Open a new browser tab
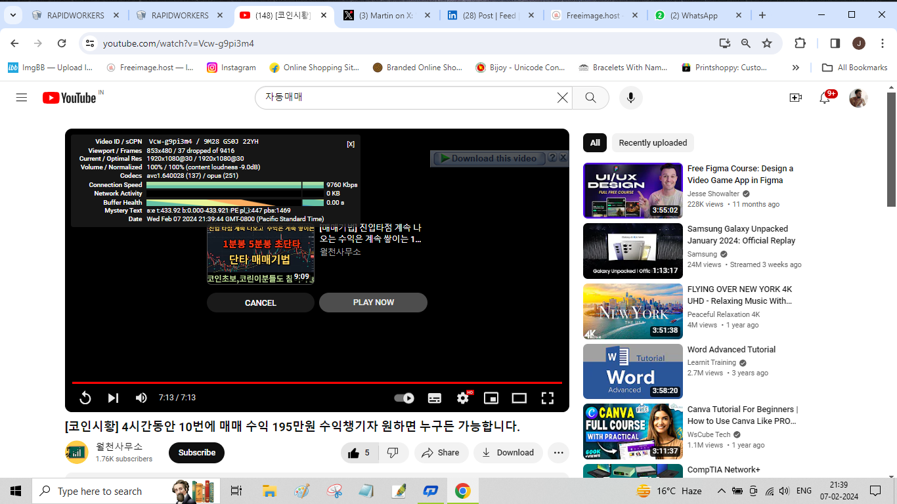 tap(762, 15)
